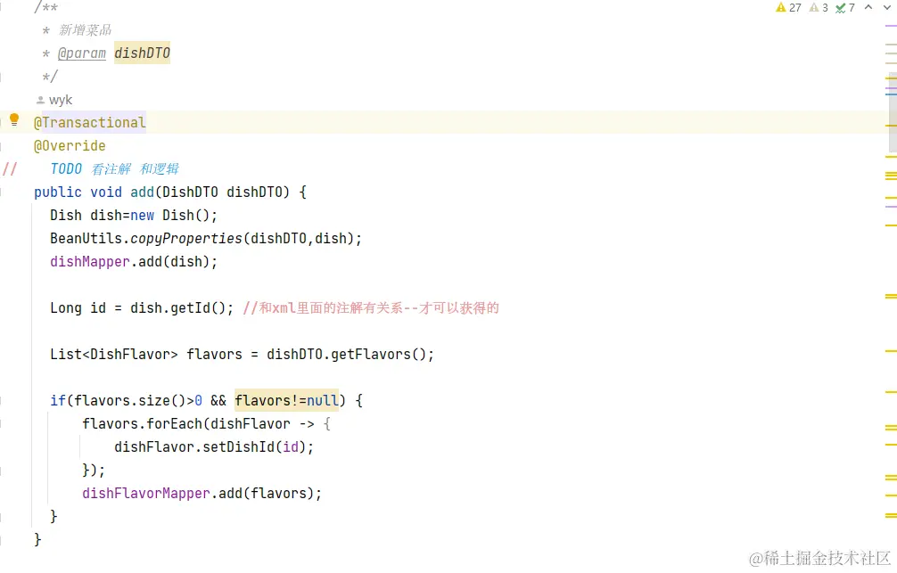
Task: Click the 7 typos checkmark indicator
Action: 845,7
